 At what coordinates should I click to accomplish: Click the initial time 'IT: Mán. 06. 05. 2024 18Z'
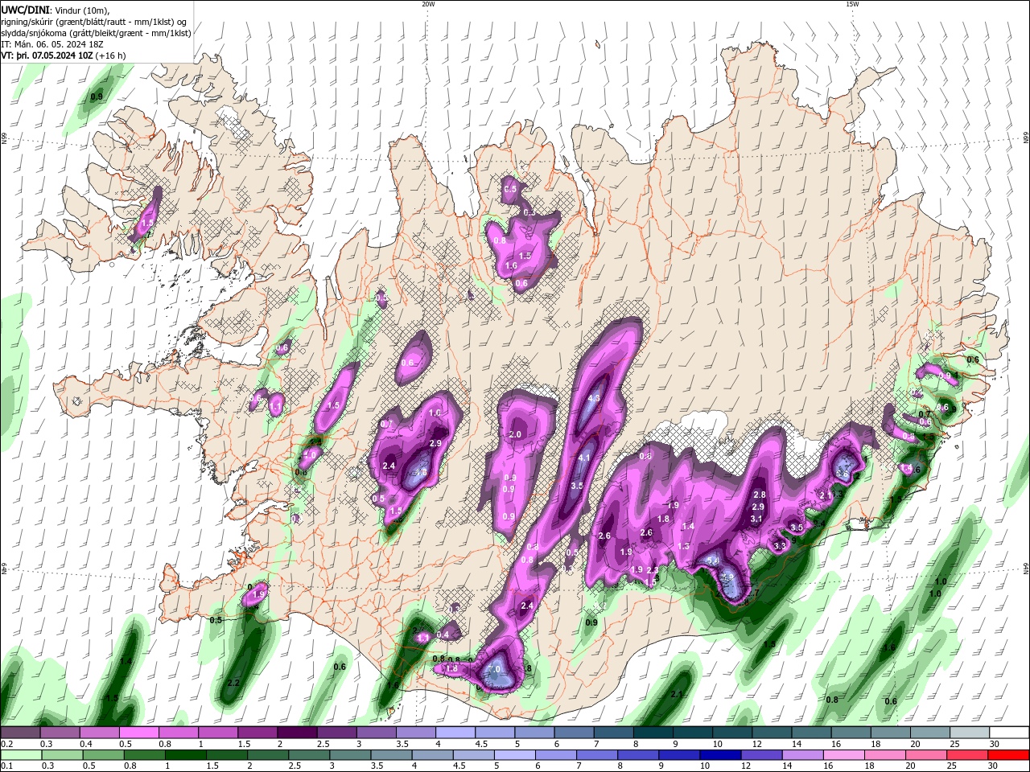pos(54,44)
